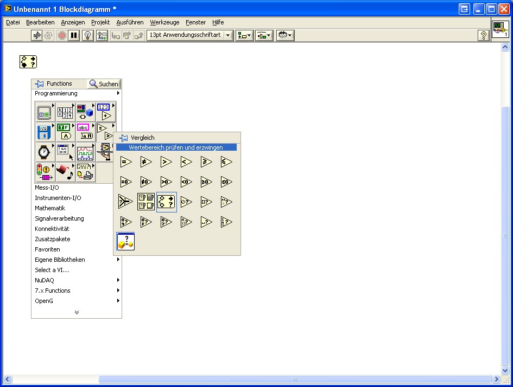Expand palette with the double chevron
The height and width of the screenshot is (387, 513).
(x=77, y=313)
